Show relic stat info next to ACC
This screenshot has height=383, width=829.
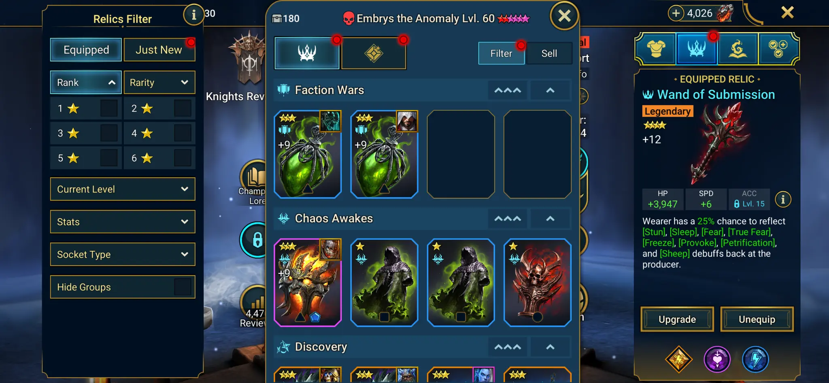783,199
